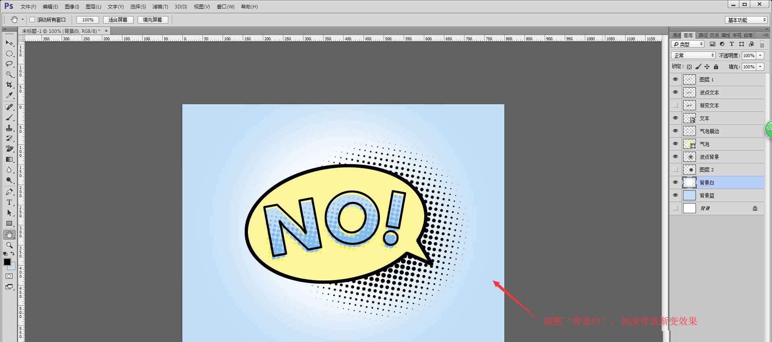Select the Horizontal Type tool

9,202
